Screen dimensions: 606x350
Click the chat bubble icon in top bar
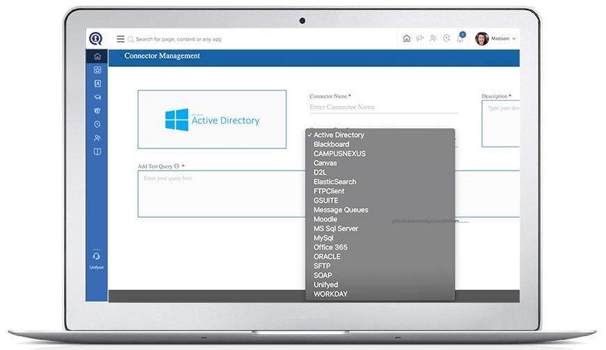446,38
